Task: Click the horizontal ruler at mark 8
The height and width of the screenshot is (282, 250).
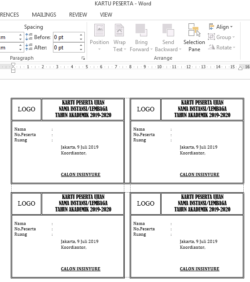Action: [130, 67]
